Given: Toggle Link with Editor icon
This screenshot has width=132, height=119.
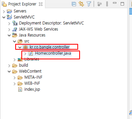Looking at the screenshot, I should tap(81, 4).
